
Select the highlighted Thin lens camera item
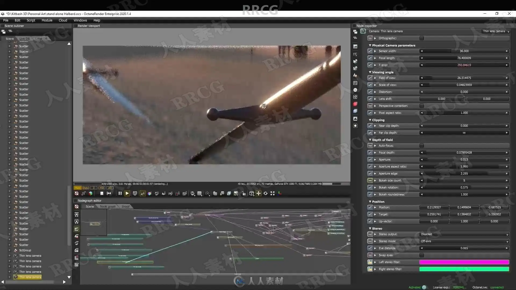tap(30, 277)
